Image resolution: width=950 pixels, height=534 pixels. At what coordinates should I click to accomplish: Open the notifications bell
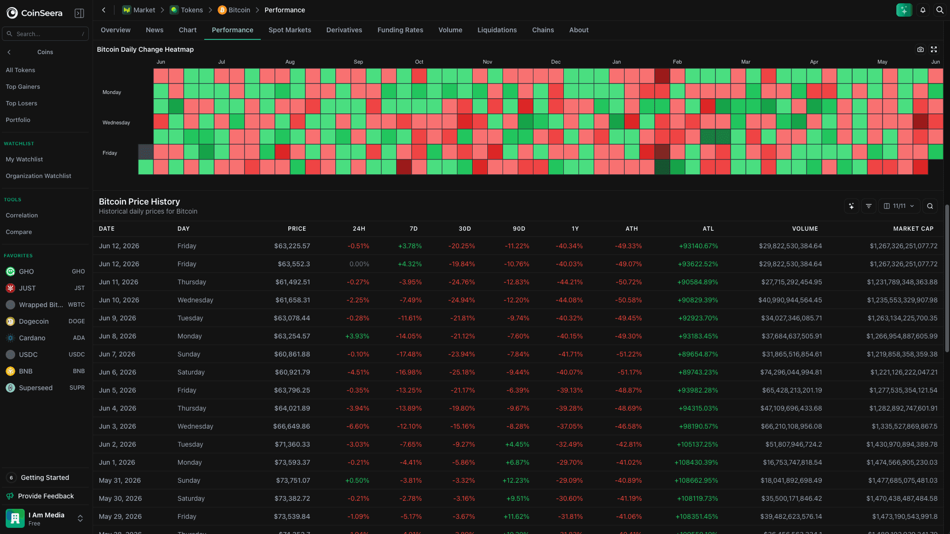coord(923,10)
